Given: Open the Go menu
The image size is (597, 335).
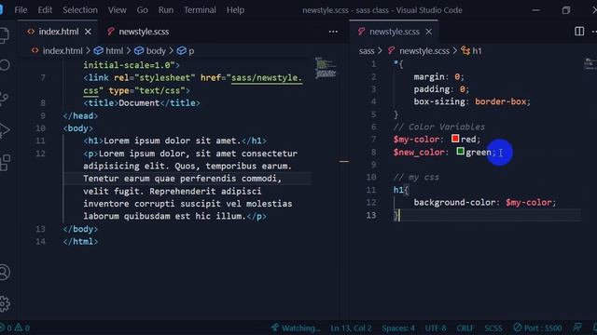Looking at the screenshot, I should pyautogui.click(x=143, y=10).
